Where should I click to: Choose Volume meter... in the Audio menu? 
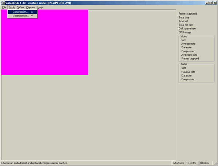coord(23,16)
